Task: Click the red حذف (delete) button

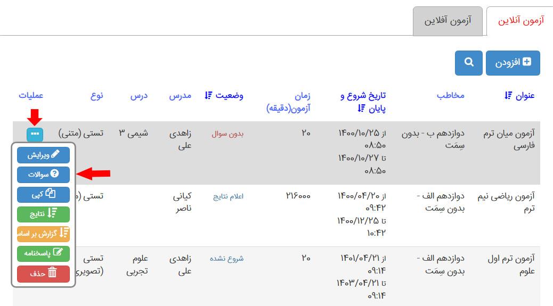Action: [x=43, y=274]
